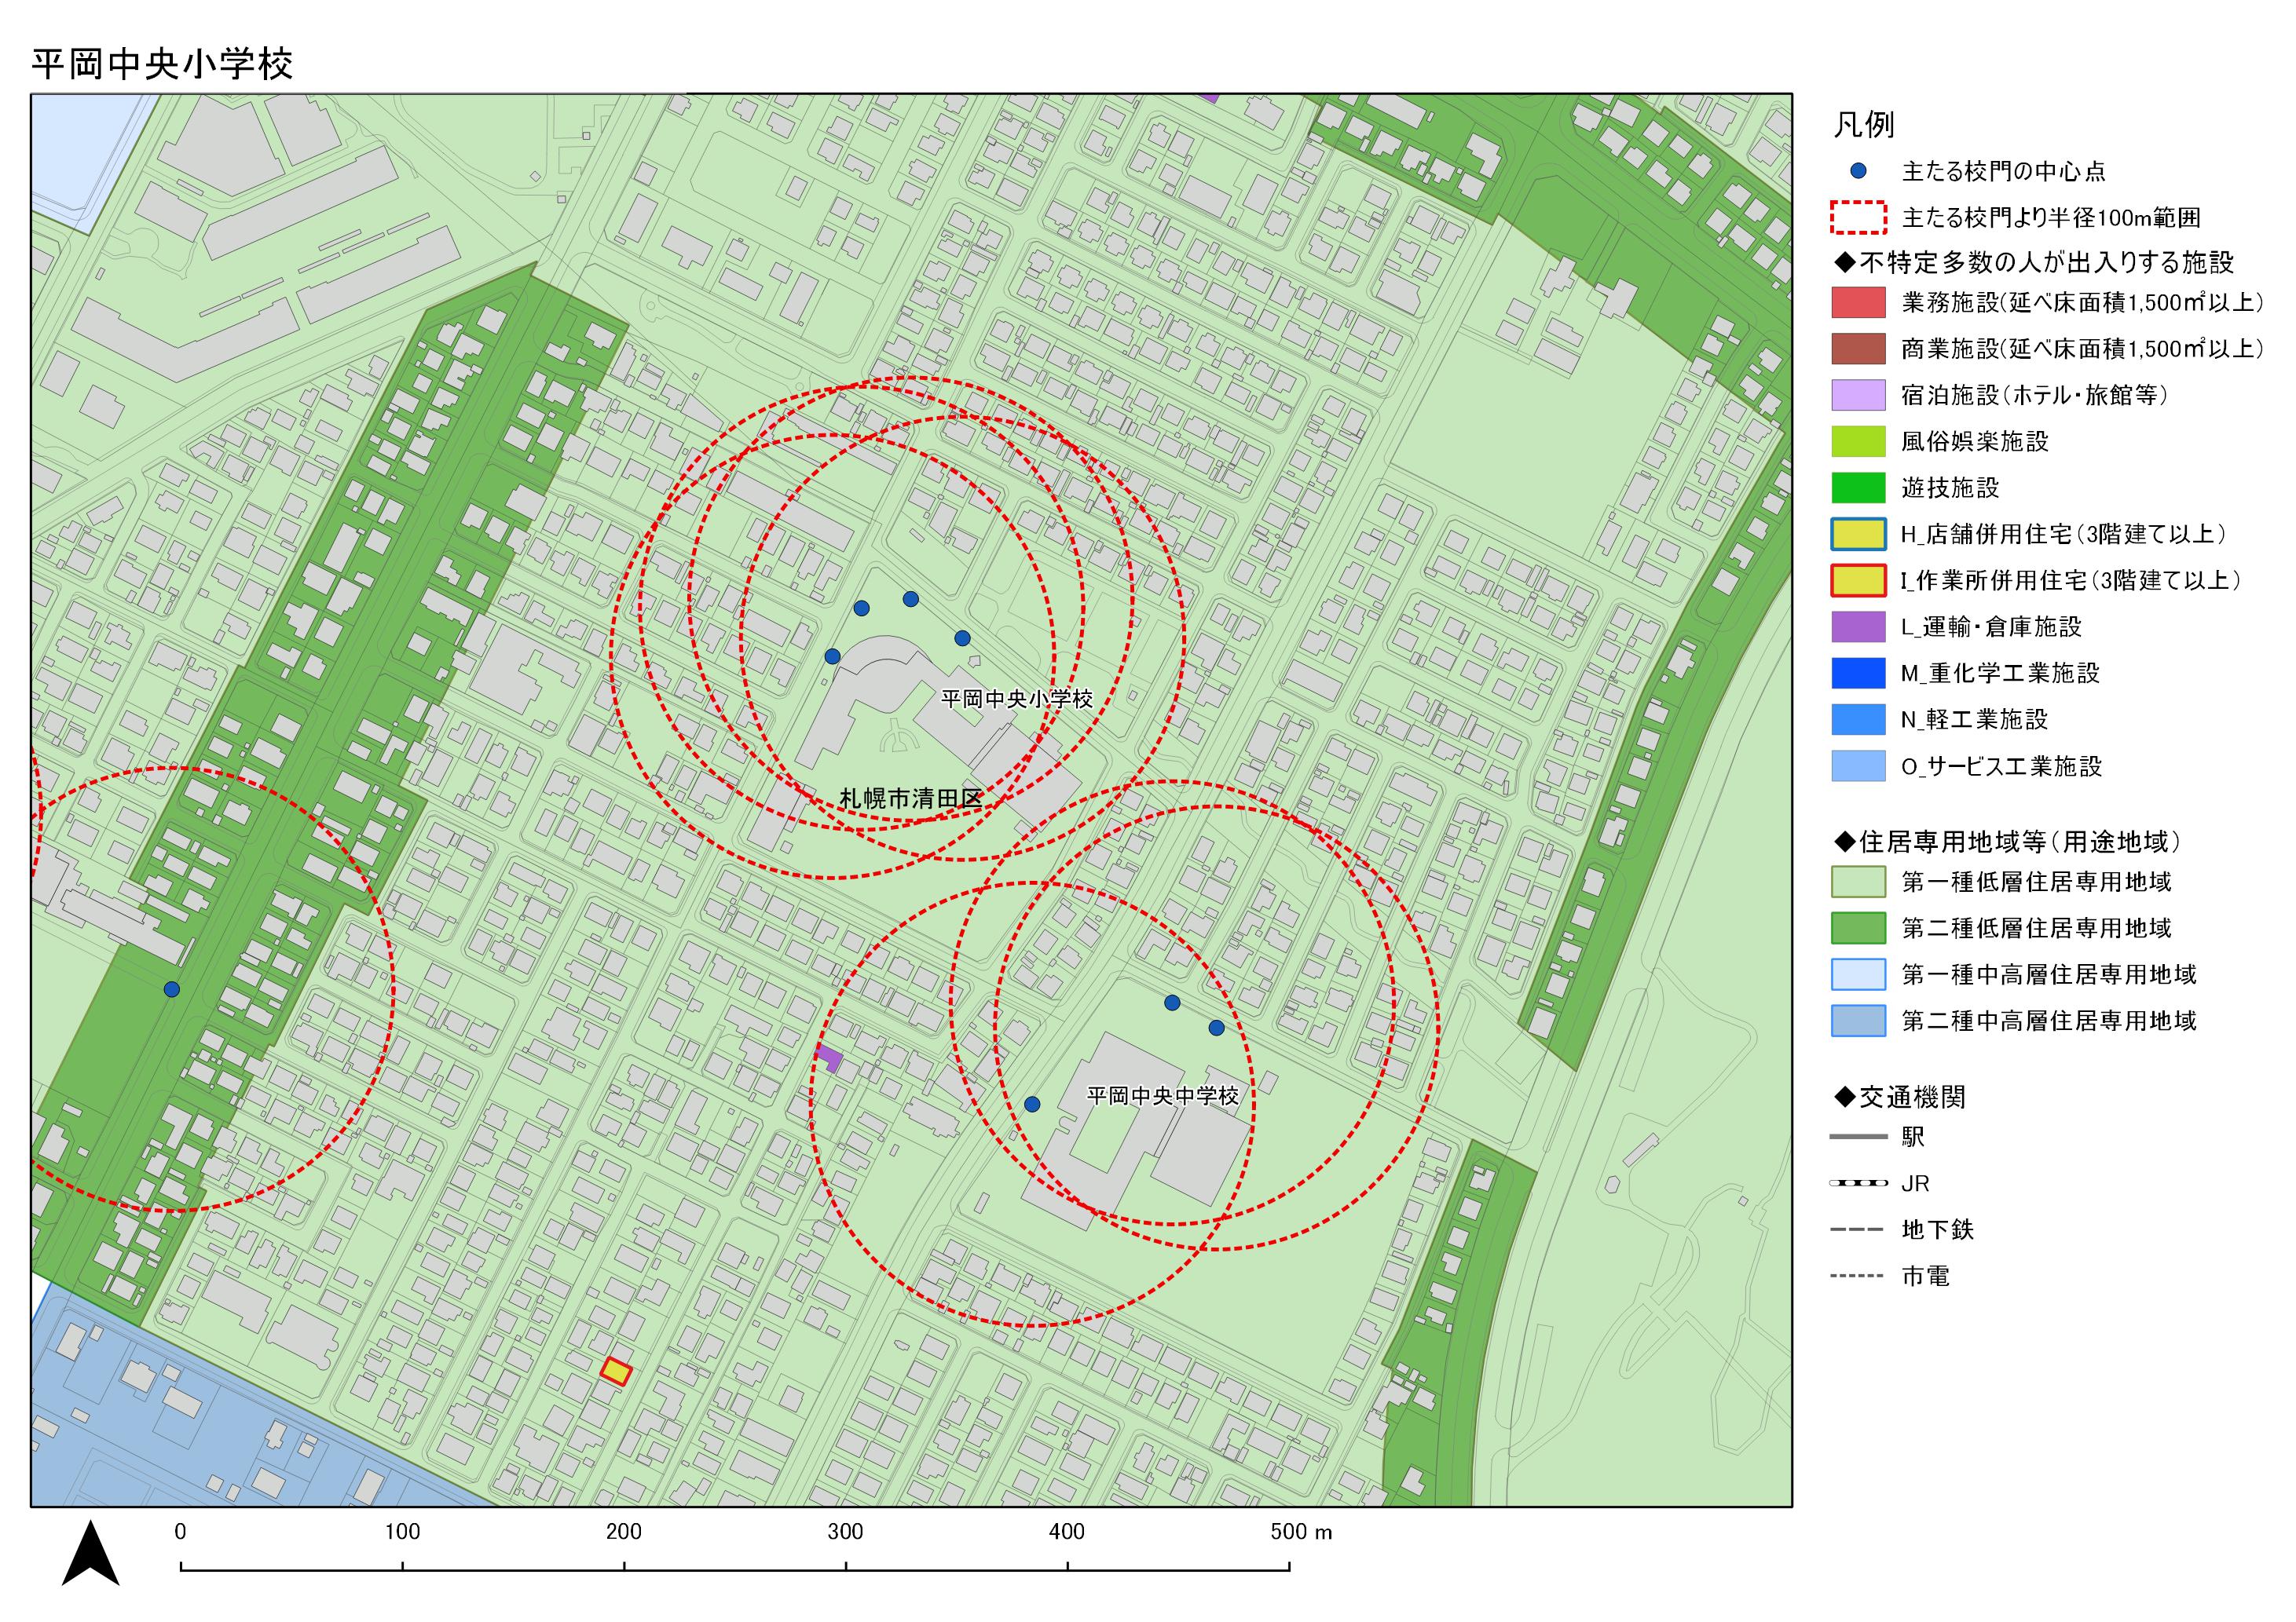Click the north arrow icon
Image resolution: width=2296 pixels, height=1622 pixels.
click(91, 1553)
